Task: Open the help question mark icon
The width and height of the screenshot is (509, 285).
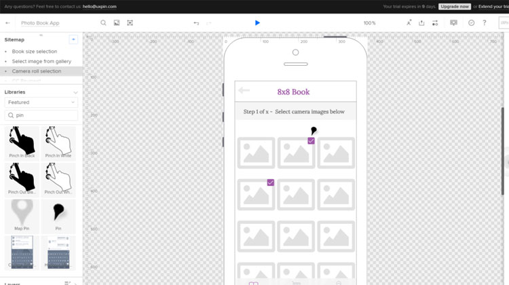Action: click(x=484, y=23)
